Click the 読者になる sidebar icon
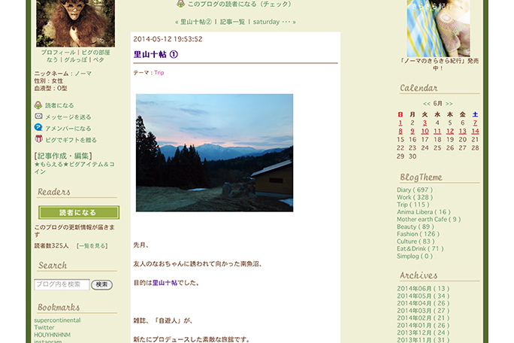 38,105
